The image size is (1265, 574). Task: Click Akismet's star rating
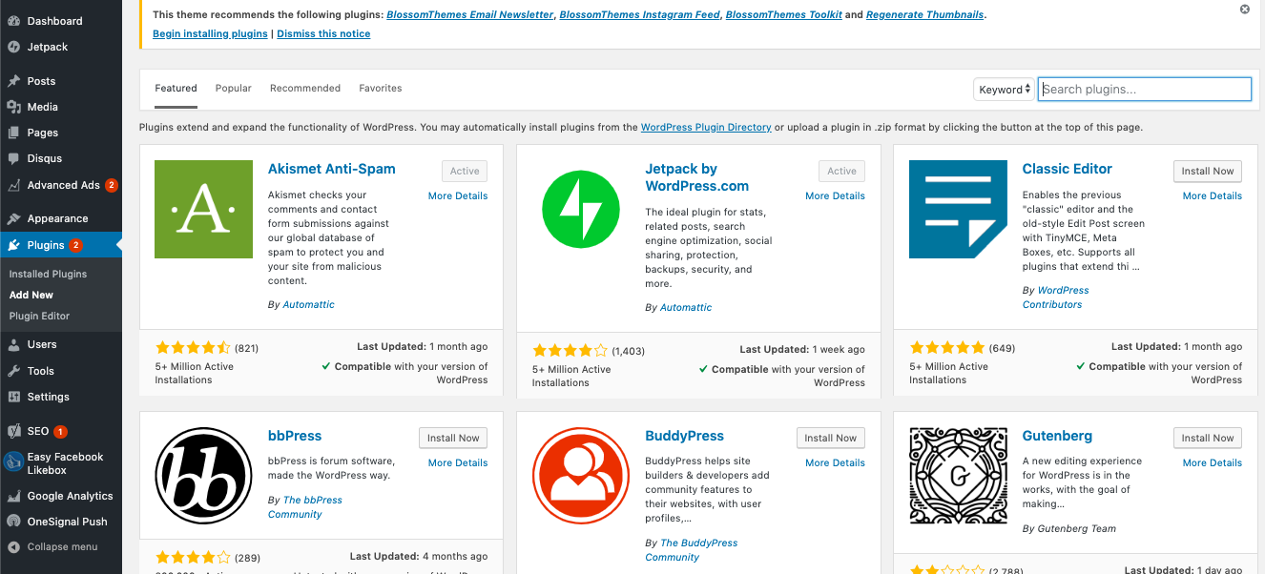pos(193,347)
